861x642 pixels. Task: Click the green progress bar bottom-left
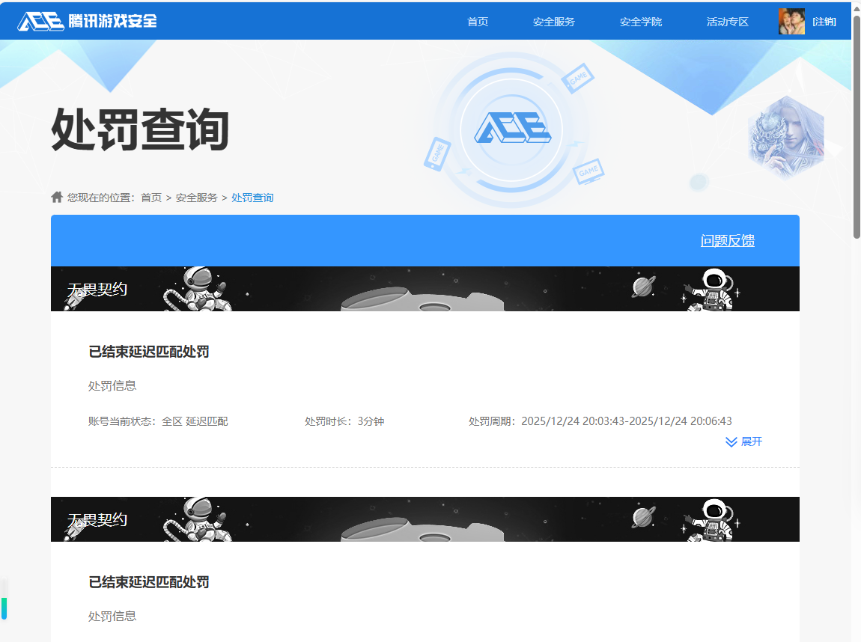[x=5, y=606]
